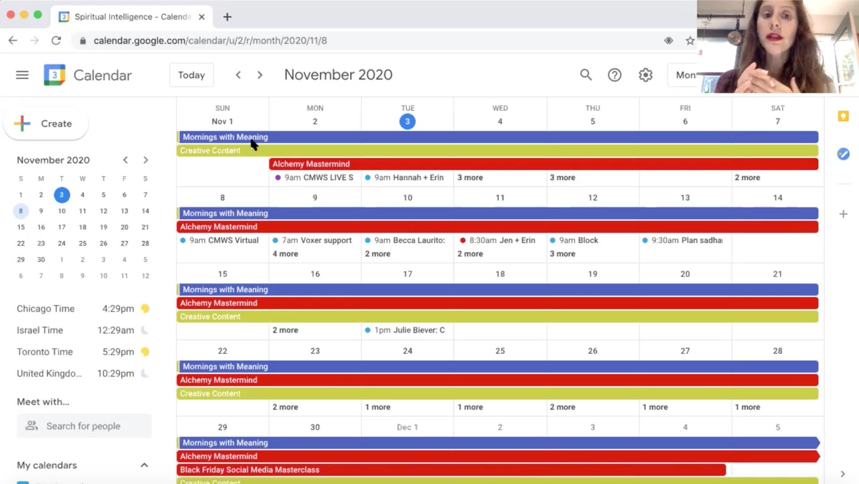Open Alchemy Mastermind bar in Nov 8 week
The height and width of the screenshot is (484, 859).
[498, 227]
